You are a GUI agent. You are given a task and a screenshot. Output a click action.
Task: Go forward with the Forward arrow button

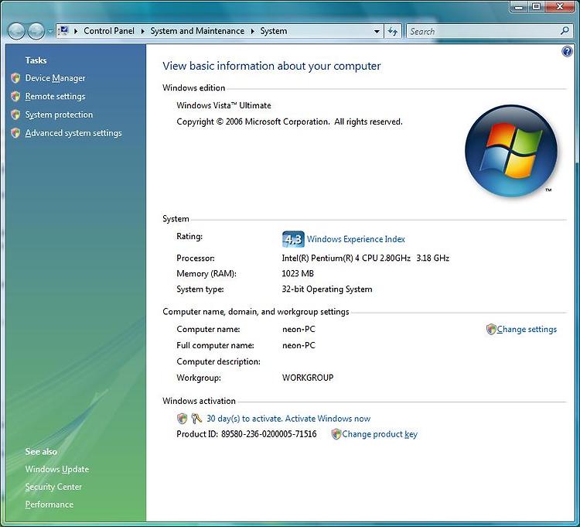36,32
